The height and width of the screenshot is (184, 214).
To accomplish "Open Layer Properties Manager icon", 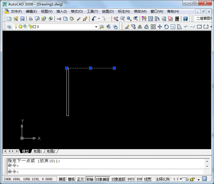I will (x=9, y=27).
